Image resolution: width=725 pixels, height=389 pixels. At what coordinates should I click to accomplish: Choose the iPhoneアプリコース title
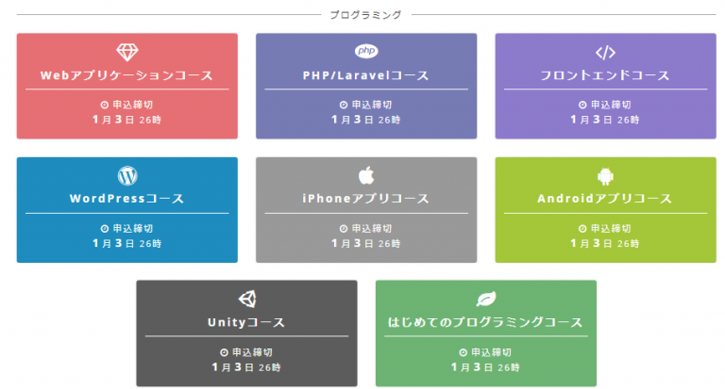365,199
